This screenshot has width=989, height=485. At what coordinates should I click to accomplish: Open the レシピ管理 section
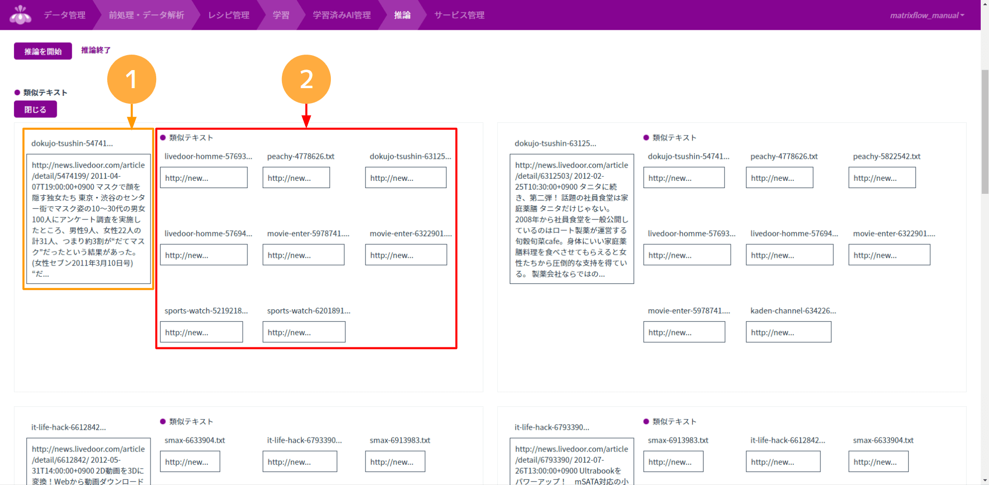[x=228, y=15]
